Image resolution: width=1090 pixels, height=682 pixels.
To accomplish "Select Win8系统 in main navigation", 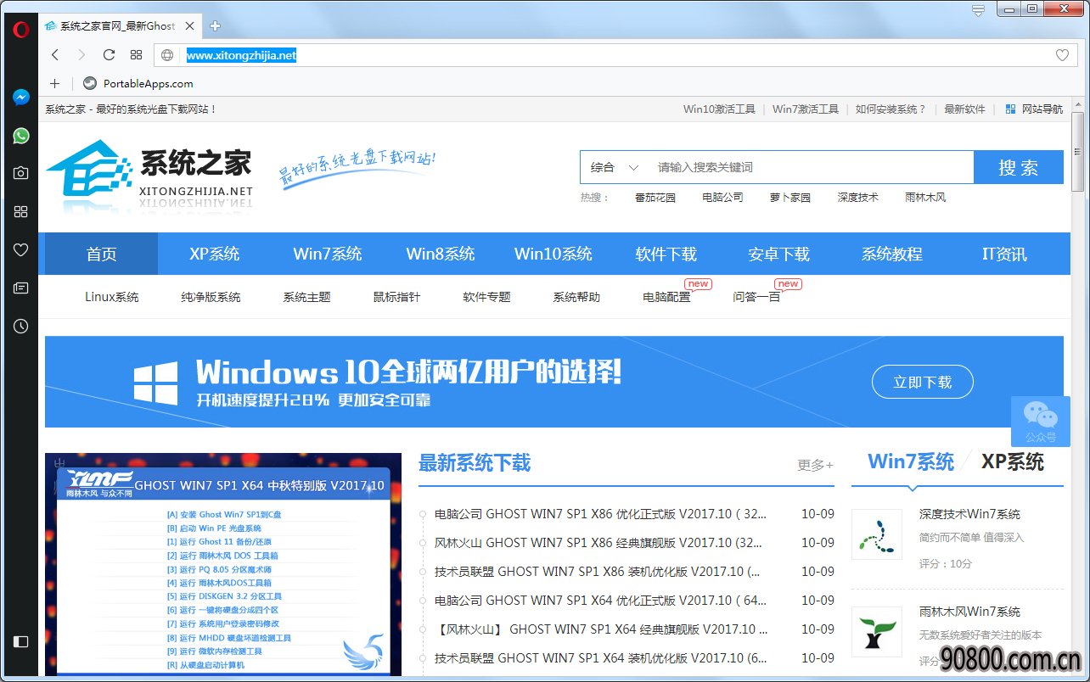I will point(441,254).
